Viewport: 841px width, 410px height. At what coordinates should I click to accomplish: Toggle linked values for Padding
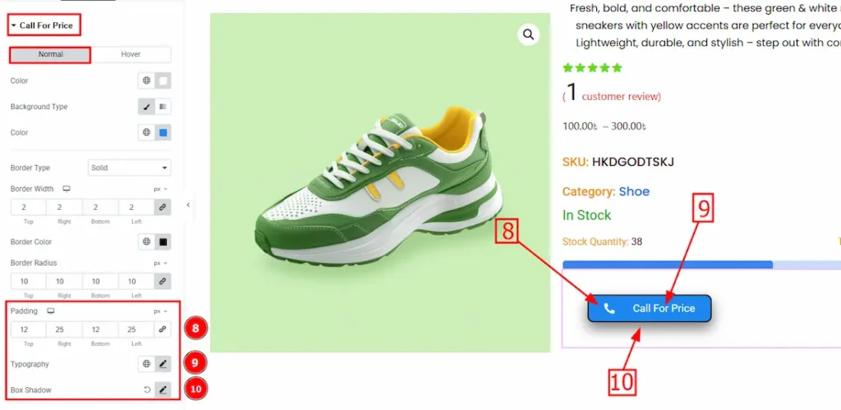163,330
